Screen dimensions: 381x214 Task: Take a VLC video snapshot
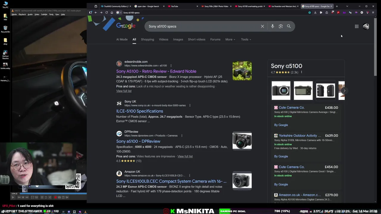coord(59,197)
